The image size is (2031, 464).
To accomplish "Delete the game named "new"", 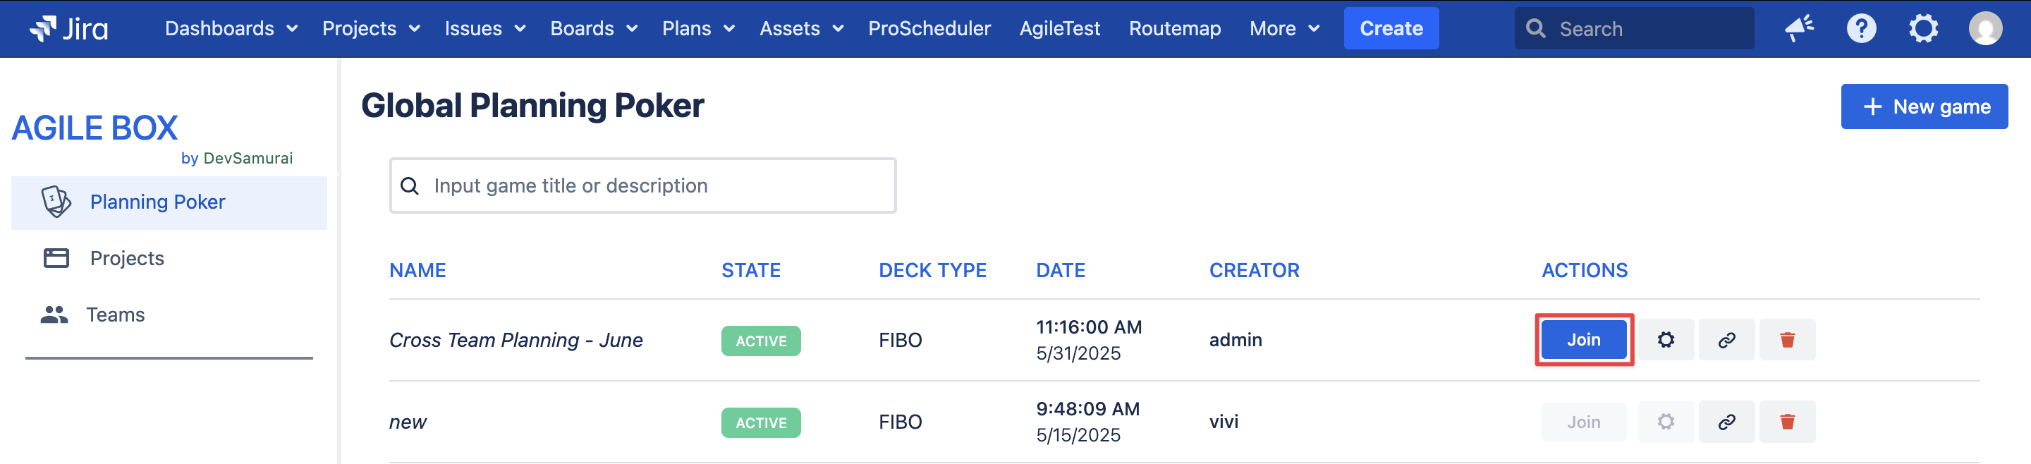I will [1786, 422].
